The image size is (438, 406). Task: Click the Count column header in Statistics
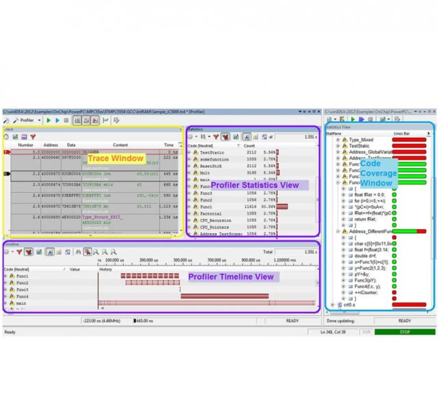[249, 146]
